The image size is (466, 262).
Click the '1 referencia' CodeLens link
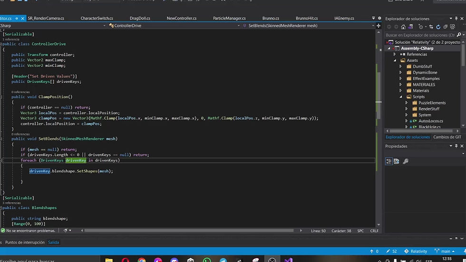click(x=11, y=39)
